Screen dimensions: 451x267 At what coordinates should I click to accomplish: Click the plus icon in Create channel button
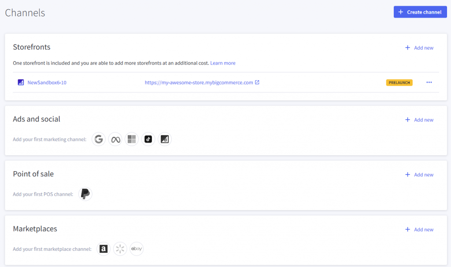click(x=400, y=12)
